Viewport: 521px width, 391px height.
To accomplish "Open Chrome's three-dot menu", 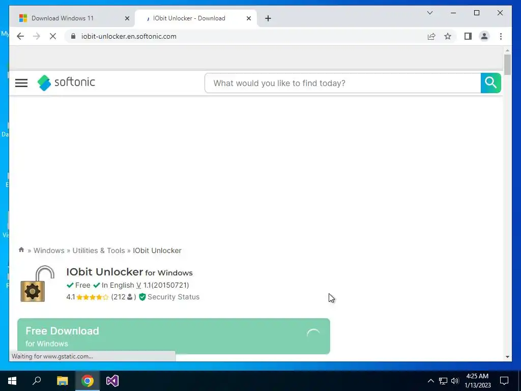I will [x=501, y=36].
